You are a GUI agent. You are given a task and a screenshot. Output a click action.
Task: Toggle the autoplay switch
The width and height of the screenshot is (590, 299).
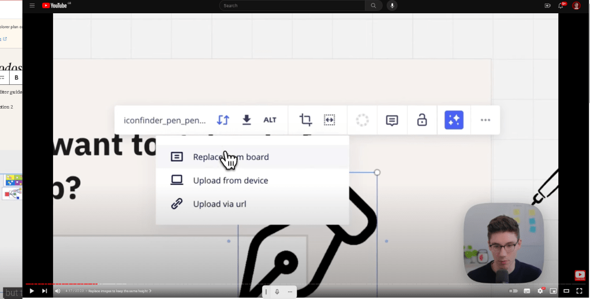(513, 291)
